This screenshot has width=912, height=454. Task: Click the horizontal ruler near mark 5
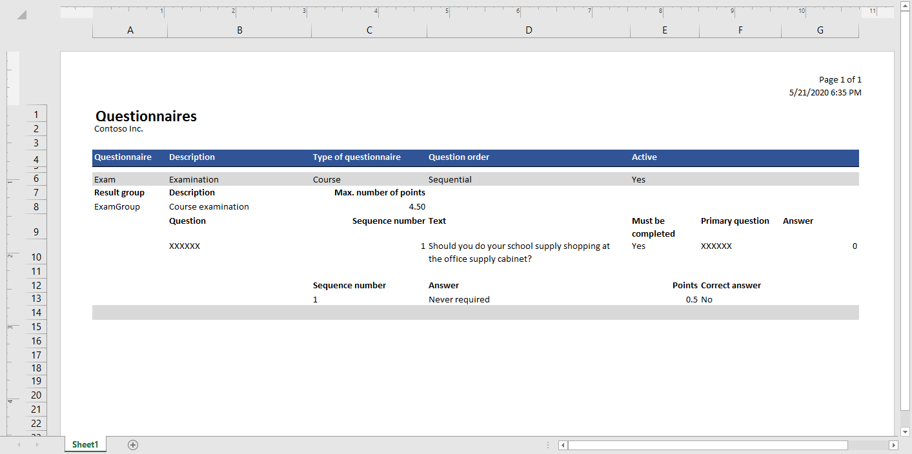pyautogui.click(x=446, y=11)
